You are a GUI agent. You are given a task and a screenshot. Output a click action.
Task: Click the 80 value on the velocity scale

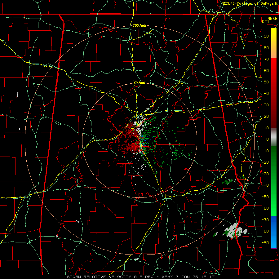(266, 47)
